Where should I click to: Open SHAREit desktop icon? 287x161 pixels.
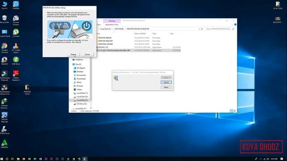(x=16, y=5)
